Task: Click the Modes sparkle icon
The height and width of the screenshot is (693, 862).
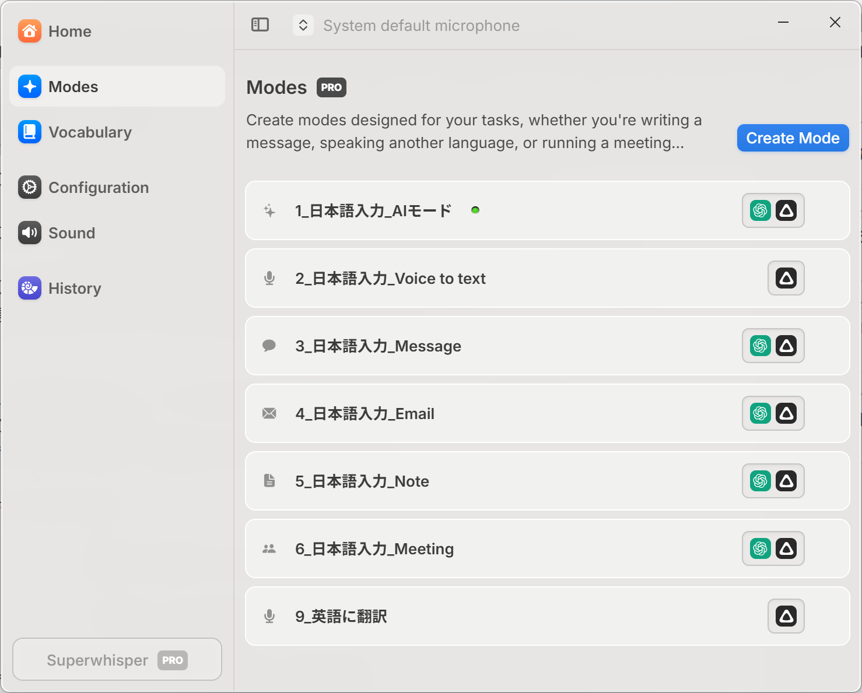Action: [x=30, y=87]
